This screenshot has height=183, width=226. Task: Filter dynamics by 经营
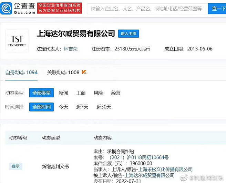click(116, 93)
